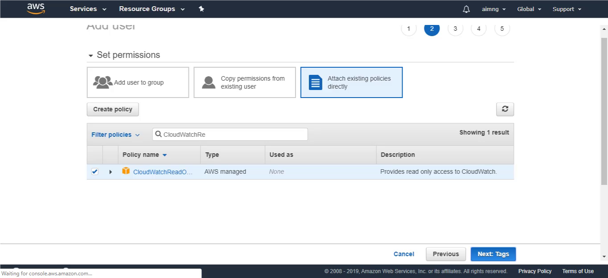Open the aimng account dropdown
Screen dimensions: 608x278
494,9
